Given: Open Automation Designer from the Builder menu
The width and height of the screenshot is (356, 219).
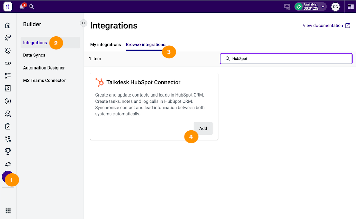Looking at the screenshot, I should point(44,67).
